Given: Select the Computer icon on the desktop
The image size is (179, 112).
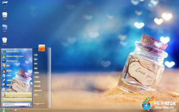Looking at the screenshot, I should click(4, 16).
